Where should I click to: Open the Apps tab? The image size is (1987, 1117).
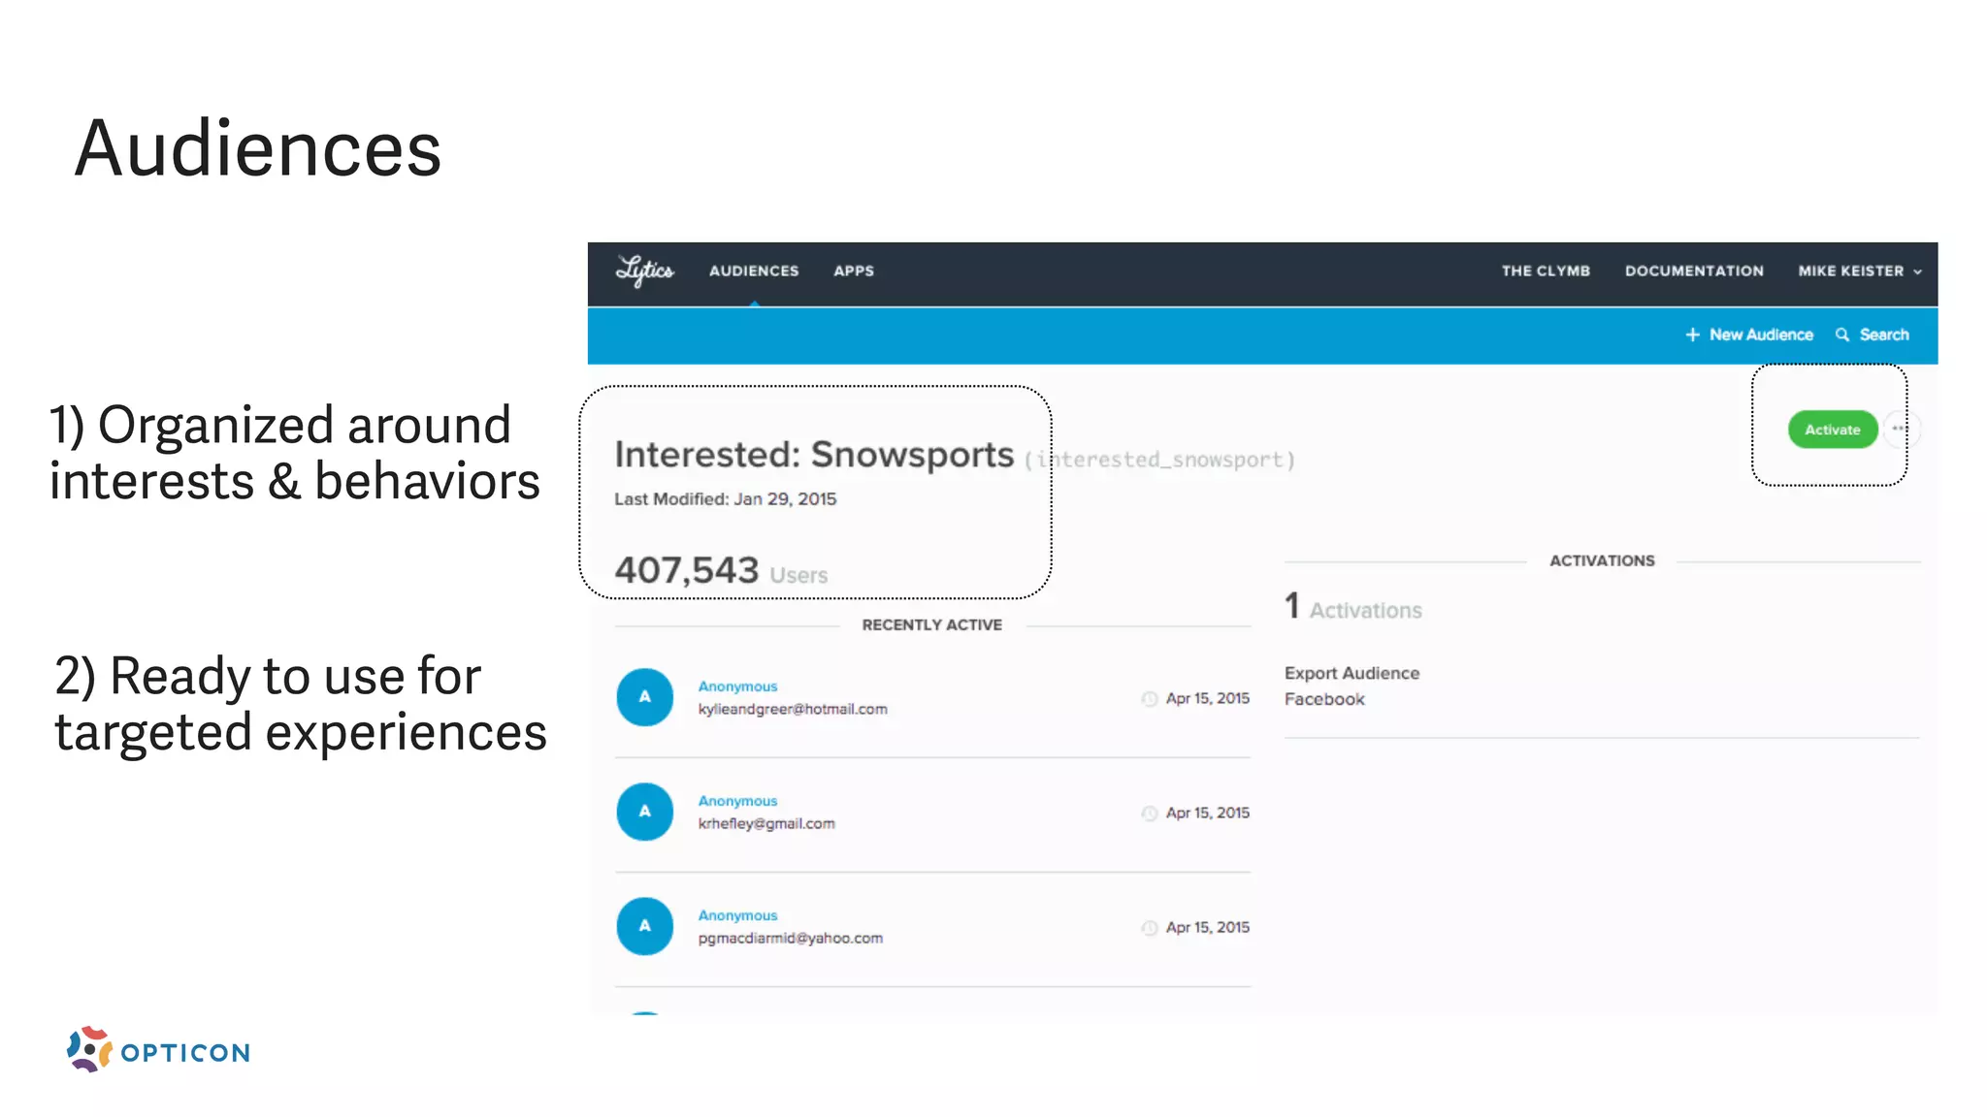click(854, 271)
